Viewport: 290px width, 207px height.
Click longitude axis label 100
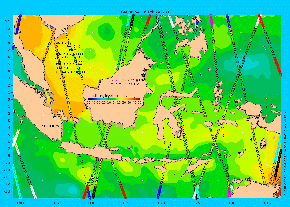[x=20, y=203]
